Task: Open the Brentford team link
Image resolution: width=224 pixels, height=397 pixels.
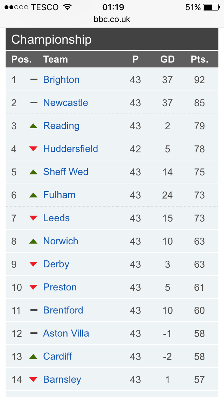Action: coord(63,310)
